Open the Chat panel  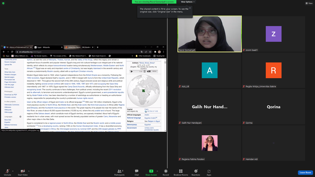pyautogui.click(x=137, y=172)
